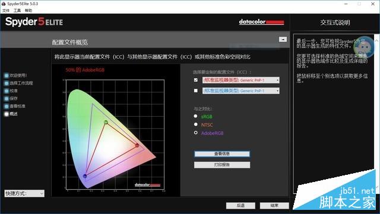
Task: Expand the 快捷方式 shortcut dropdown
Action: 24,193
